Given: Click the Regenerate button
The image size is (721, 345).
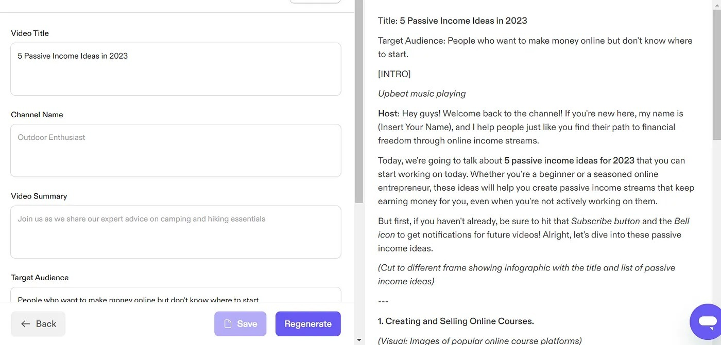Looking at the screenshot, I should [308, 324].
